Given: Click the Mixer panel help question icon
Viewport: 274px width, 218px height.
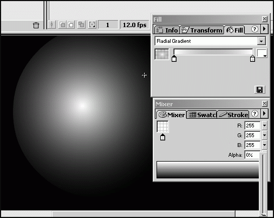Looking at the screenshot, I should 255,114.
